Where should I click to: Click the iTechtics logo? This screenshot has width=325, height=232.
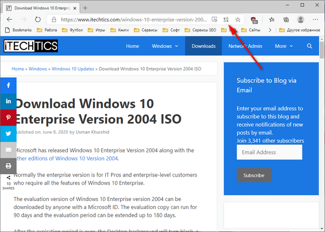[31, 46]
